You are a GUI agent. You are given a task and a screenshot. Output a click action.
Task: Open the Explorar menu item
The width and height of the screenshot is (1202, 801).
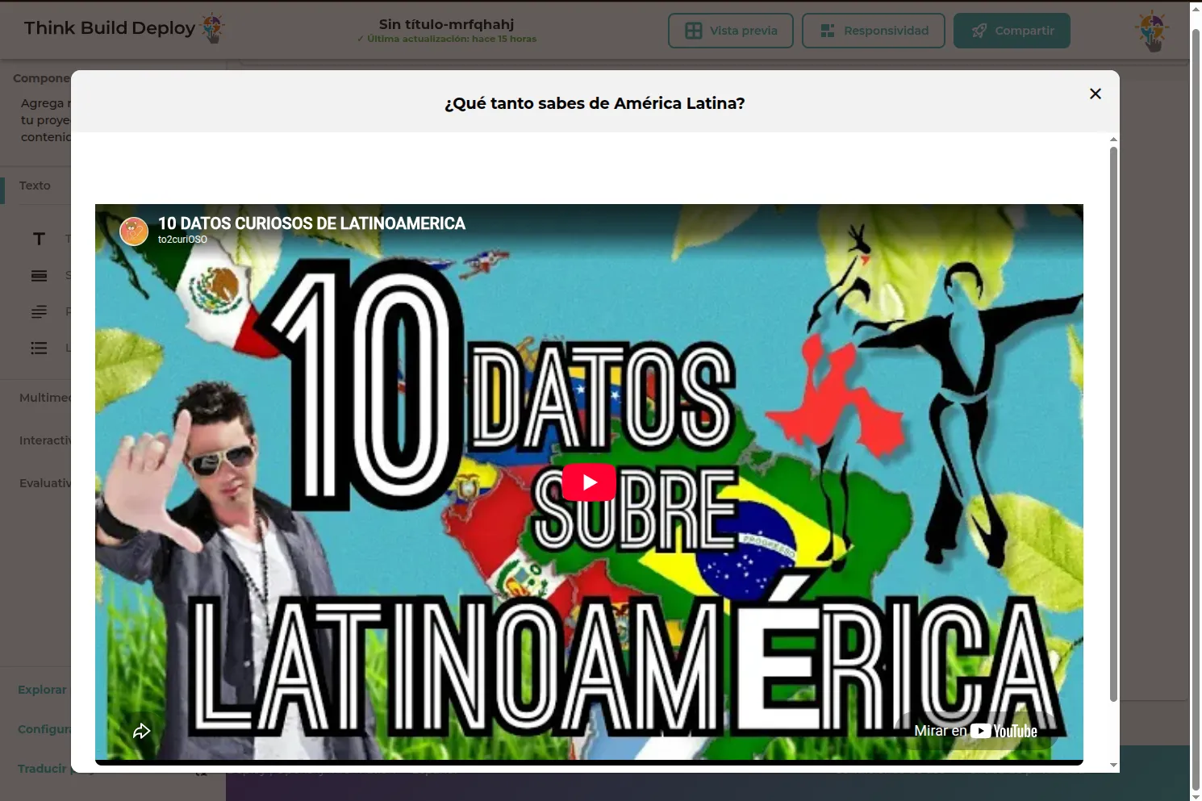point(42,690)
